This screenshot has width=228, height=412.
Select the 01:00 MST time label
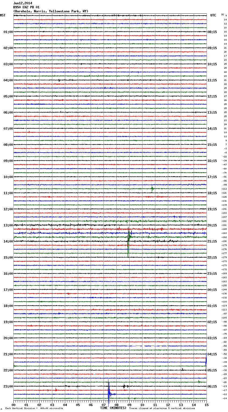coord(8,32)
